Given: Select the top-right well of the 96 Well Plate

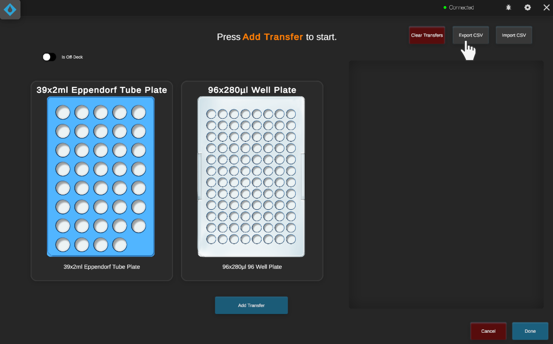Looking at the screenshot, I should (x=291, y=114).
